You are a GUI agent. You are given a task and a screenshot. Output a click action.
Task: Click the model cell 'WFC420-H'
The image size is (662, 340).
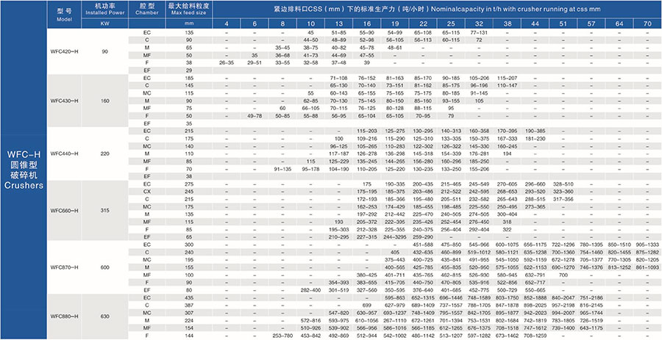pyautogui.click(x=64, y=51)
